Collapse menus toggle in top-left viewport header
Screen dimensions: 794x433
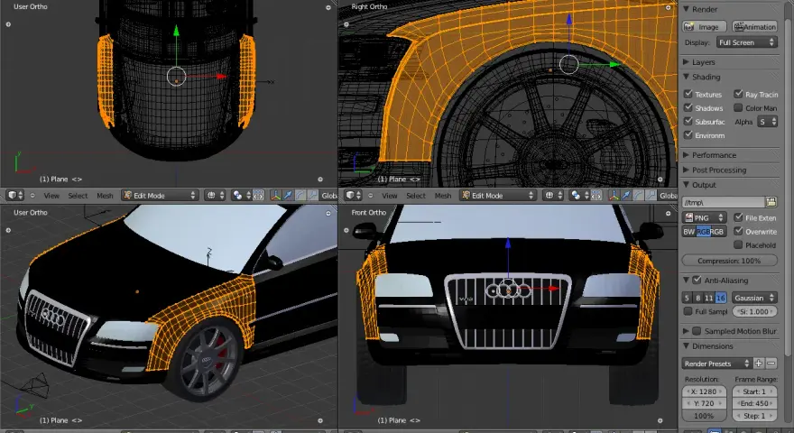pos(32,195)
